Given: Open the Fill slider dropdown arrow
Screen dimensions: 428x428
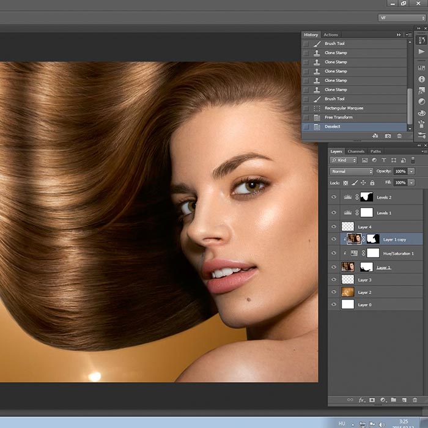Looking at the screenshot, I should [411, 182].
